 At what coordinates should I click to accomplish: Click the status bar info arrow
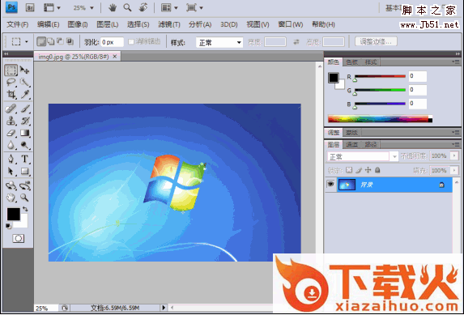pos(164,308)
